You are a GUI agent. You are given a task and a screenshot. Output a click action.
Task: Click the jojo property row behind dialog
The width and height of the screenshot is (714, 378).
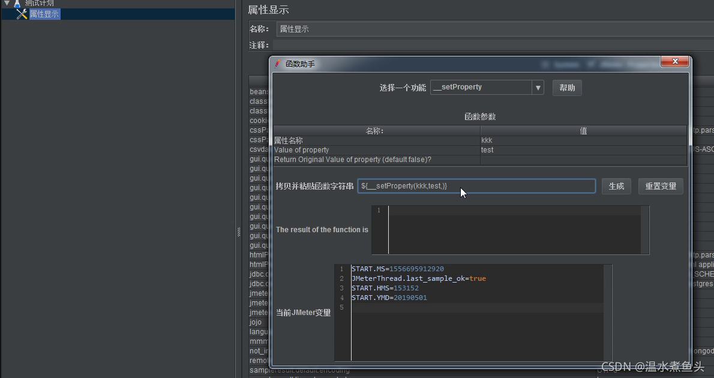click(x=258, y=322)
